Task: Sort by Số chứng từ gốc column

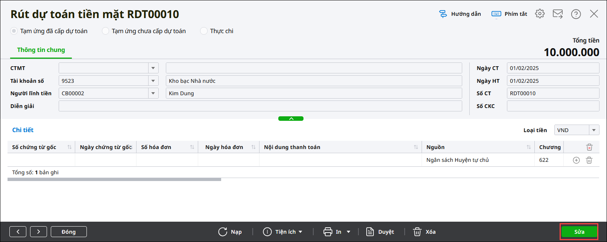Action: (70, 147)
